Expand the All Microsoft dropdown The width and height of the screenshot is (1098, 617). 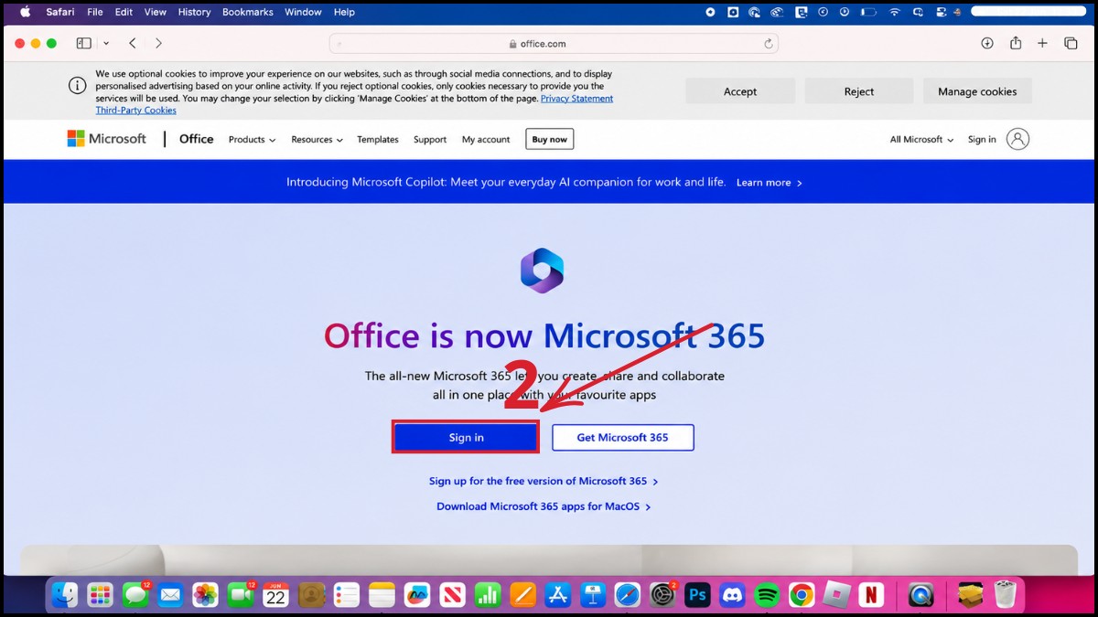point(921,140)
